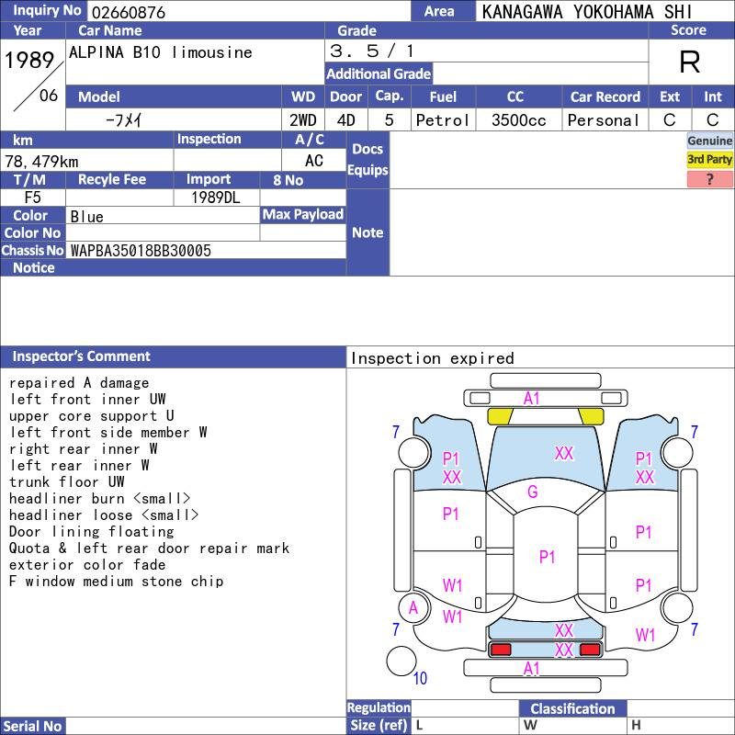The width and height of the screenshot is (735, 735).
Task: Click the 4D door value
Action: pos(346,120)
